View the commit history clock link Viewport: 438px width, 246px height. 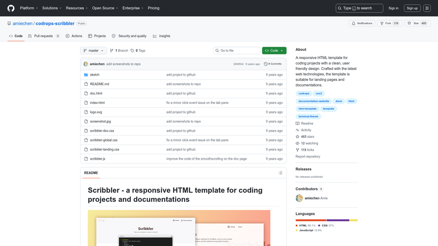(273, 64)
